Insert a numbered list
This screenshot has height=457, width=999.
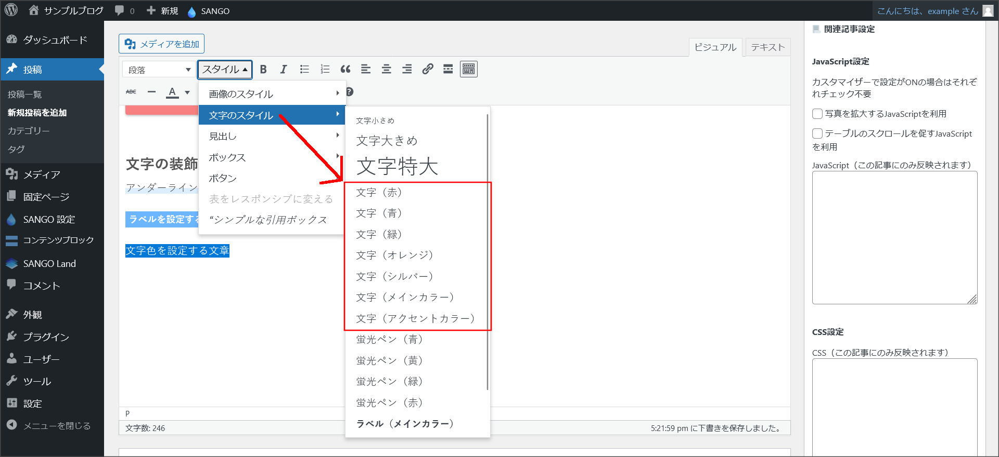(x=325, y=69)
